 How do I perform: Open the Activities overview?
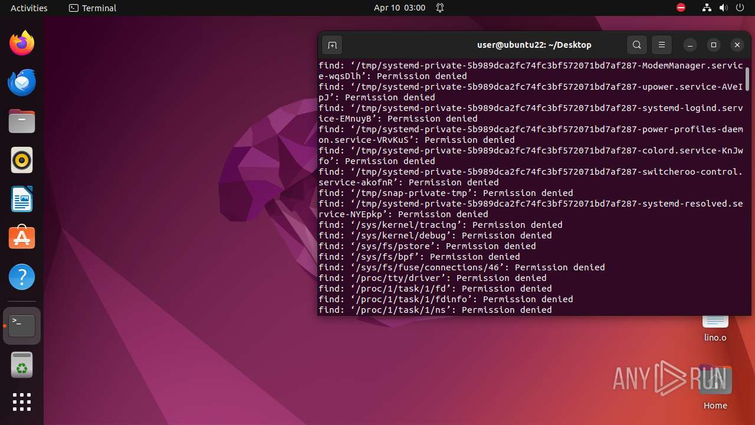click(x=29, y=8)
